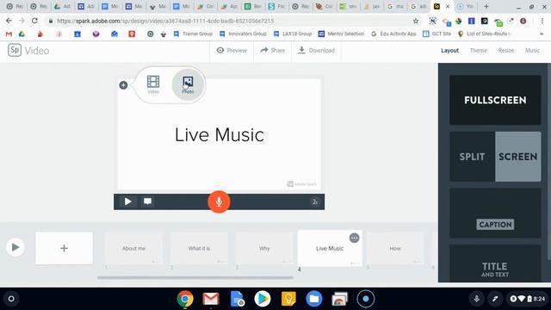
Task: Bookmark this page with the star icon
Action: point(416,21)
